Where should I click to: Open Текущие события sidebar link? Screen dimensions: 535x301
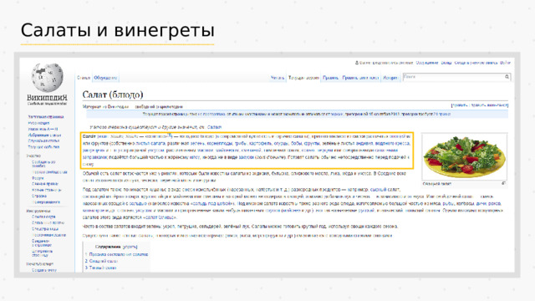tap(43, 147)
